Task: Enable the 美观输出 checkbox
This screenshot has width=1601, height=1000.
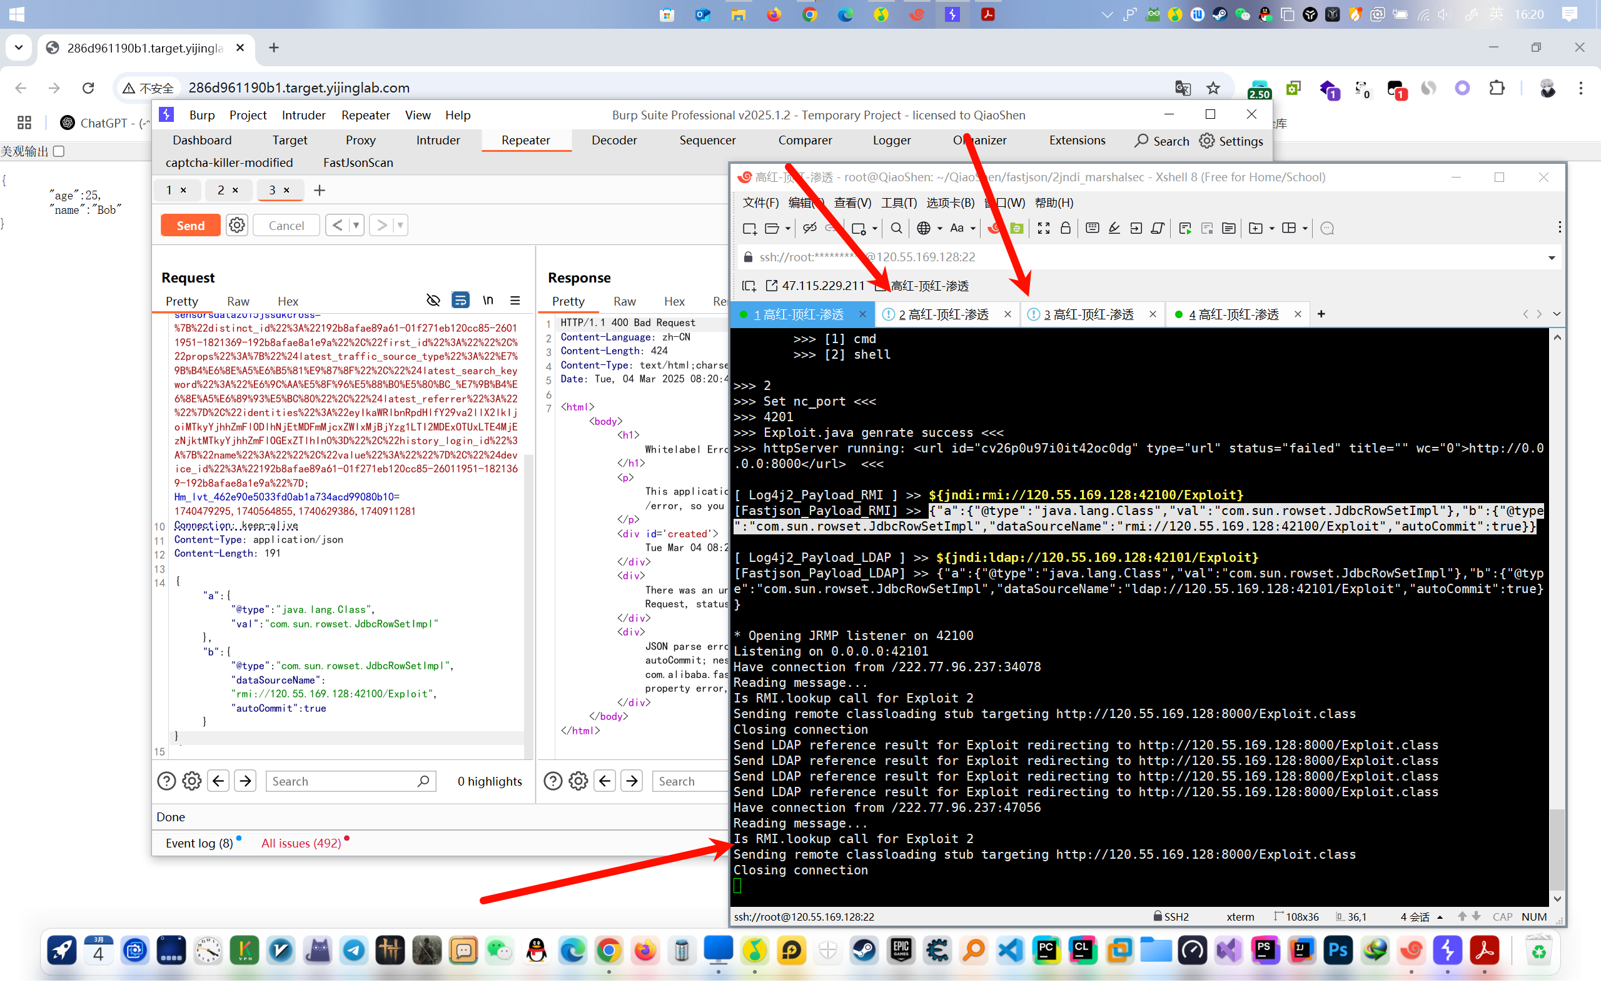Action: (x=59, y=151)
